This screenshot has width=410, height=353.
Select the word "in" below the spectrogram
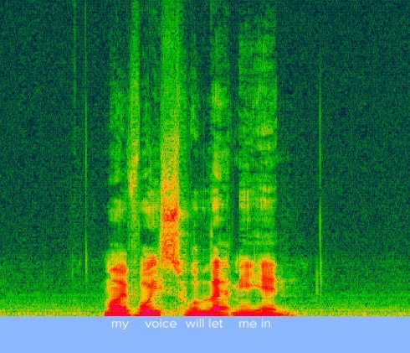(266, 324)
